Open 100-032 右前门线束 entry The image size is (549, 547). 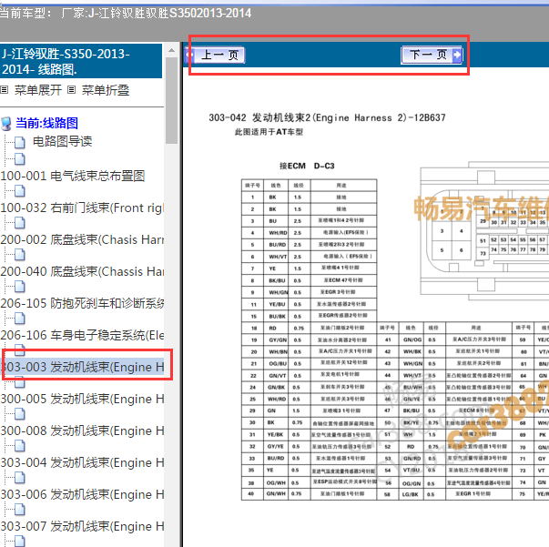point(82,208)
